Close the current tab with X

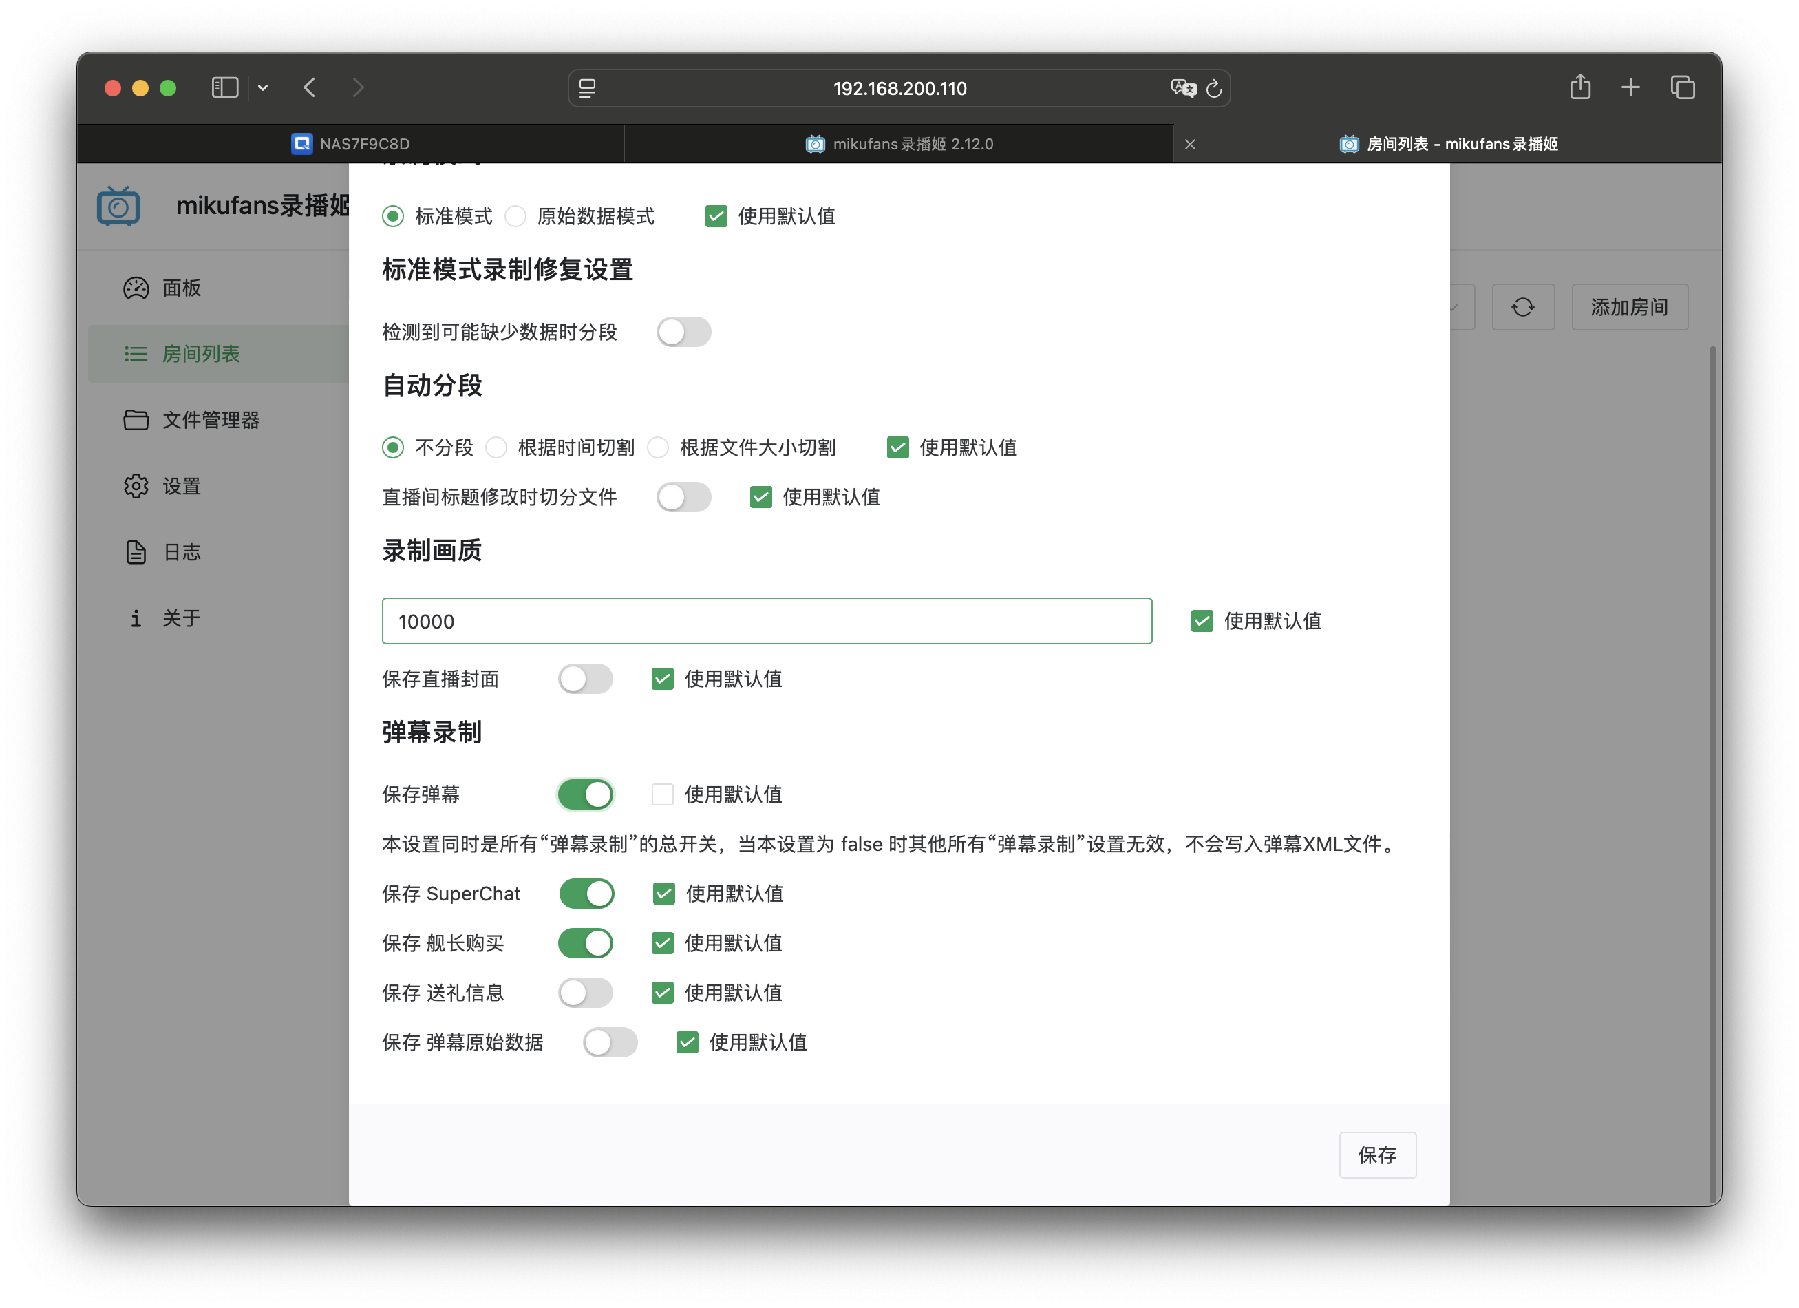(1190, 145)
